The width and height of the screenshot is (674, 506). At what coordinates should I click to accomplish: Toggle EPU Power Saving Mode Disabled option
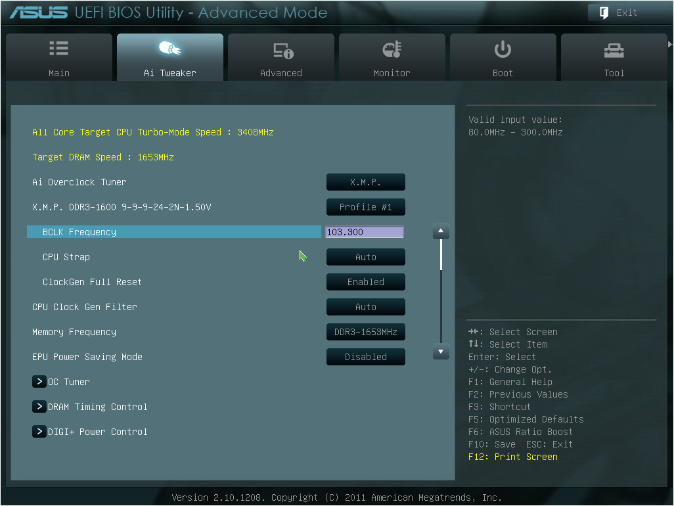366,356
